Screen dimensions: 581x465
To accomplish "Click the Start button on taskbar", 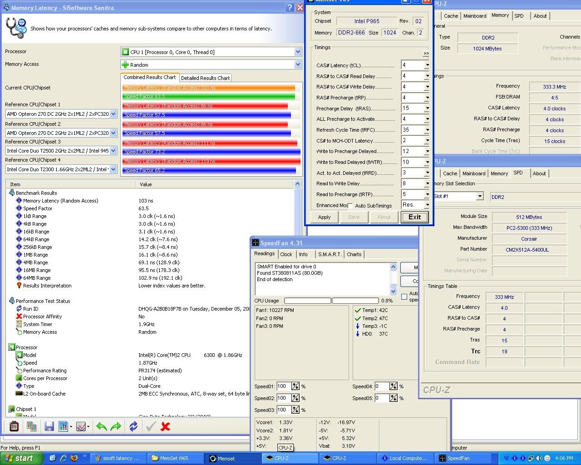I will [x=22, y=458].
